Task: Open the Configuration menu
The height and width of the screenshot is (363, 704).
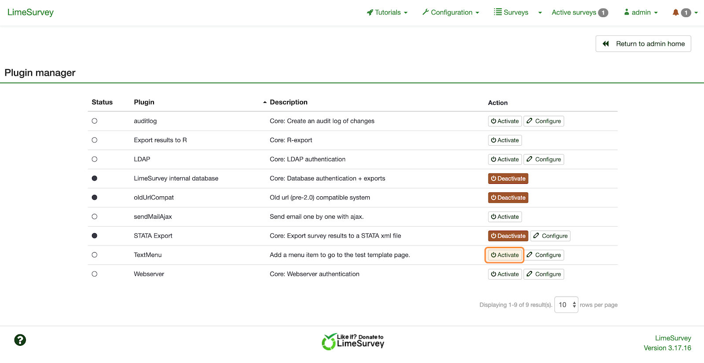Action: 451,12
